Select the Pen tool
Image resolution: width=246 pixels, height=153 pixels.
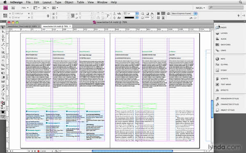point(3,36)
